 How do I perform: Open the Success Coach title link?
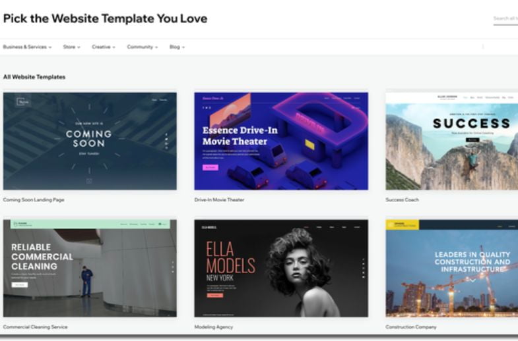tap(402, 199)
